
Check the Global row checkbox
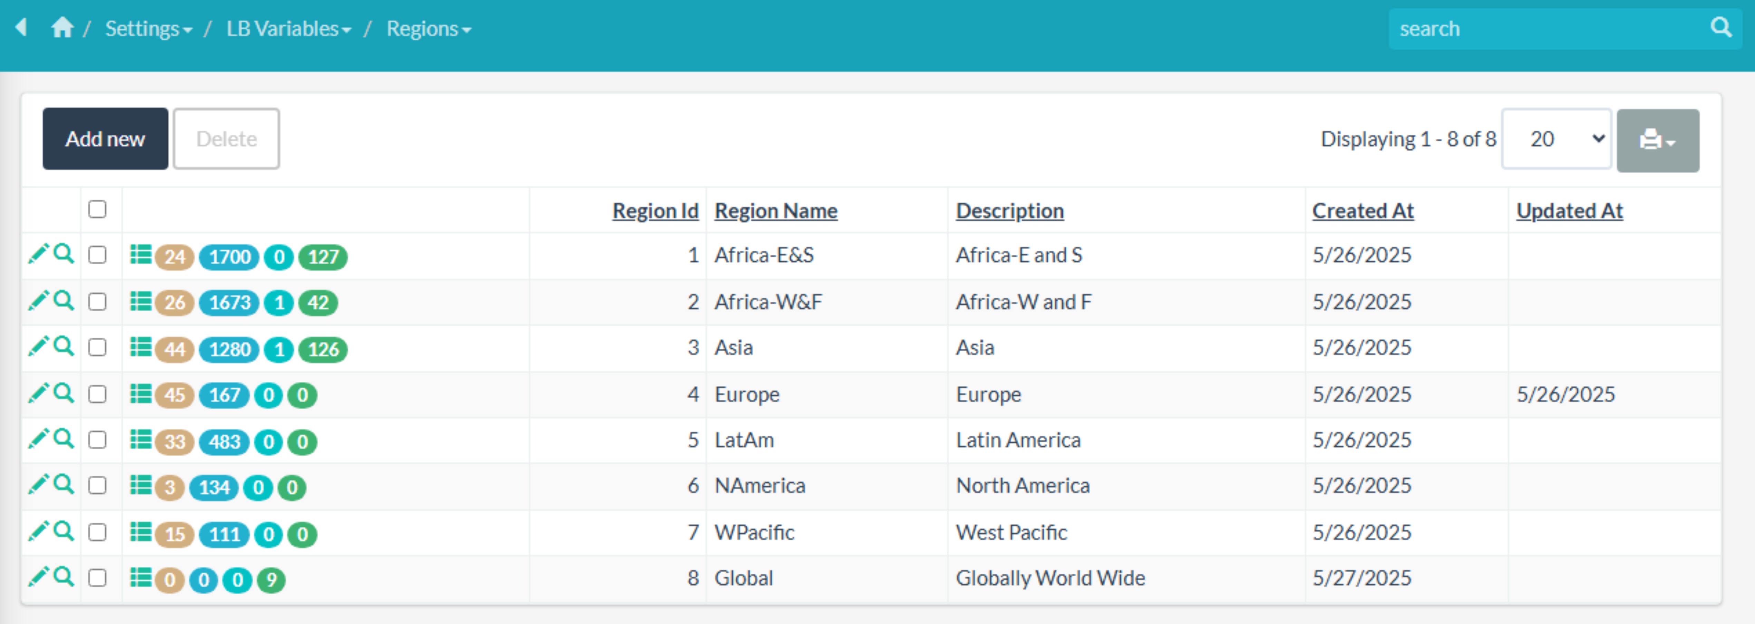pyautogui.click(x=97, y=578)
